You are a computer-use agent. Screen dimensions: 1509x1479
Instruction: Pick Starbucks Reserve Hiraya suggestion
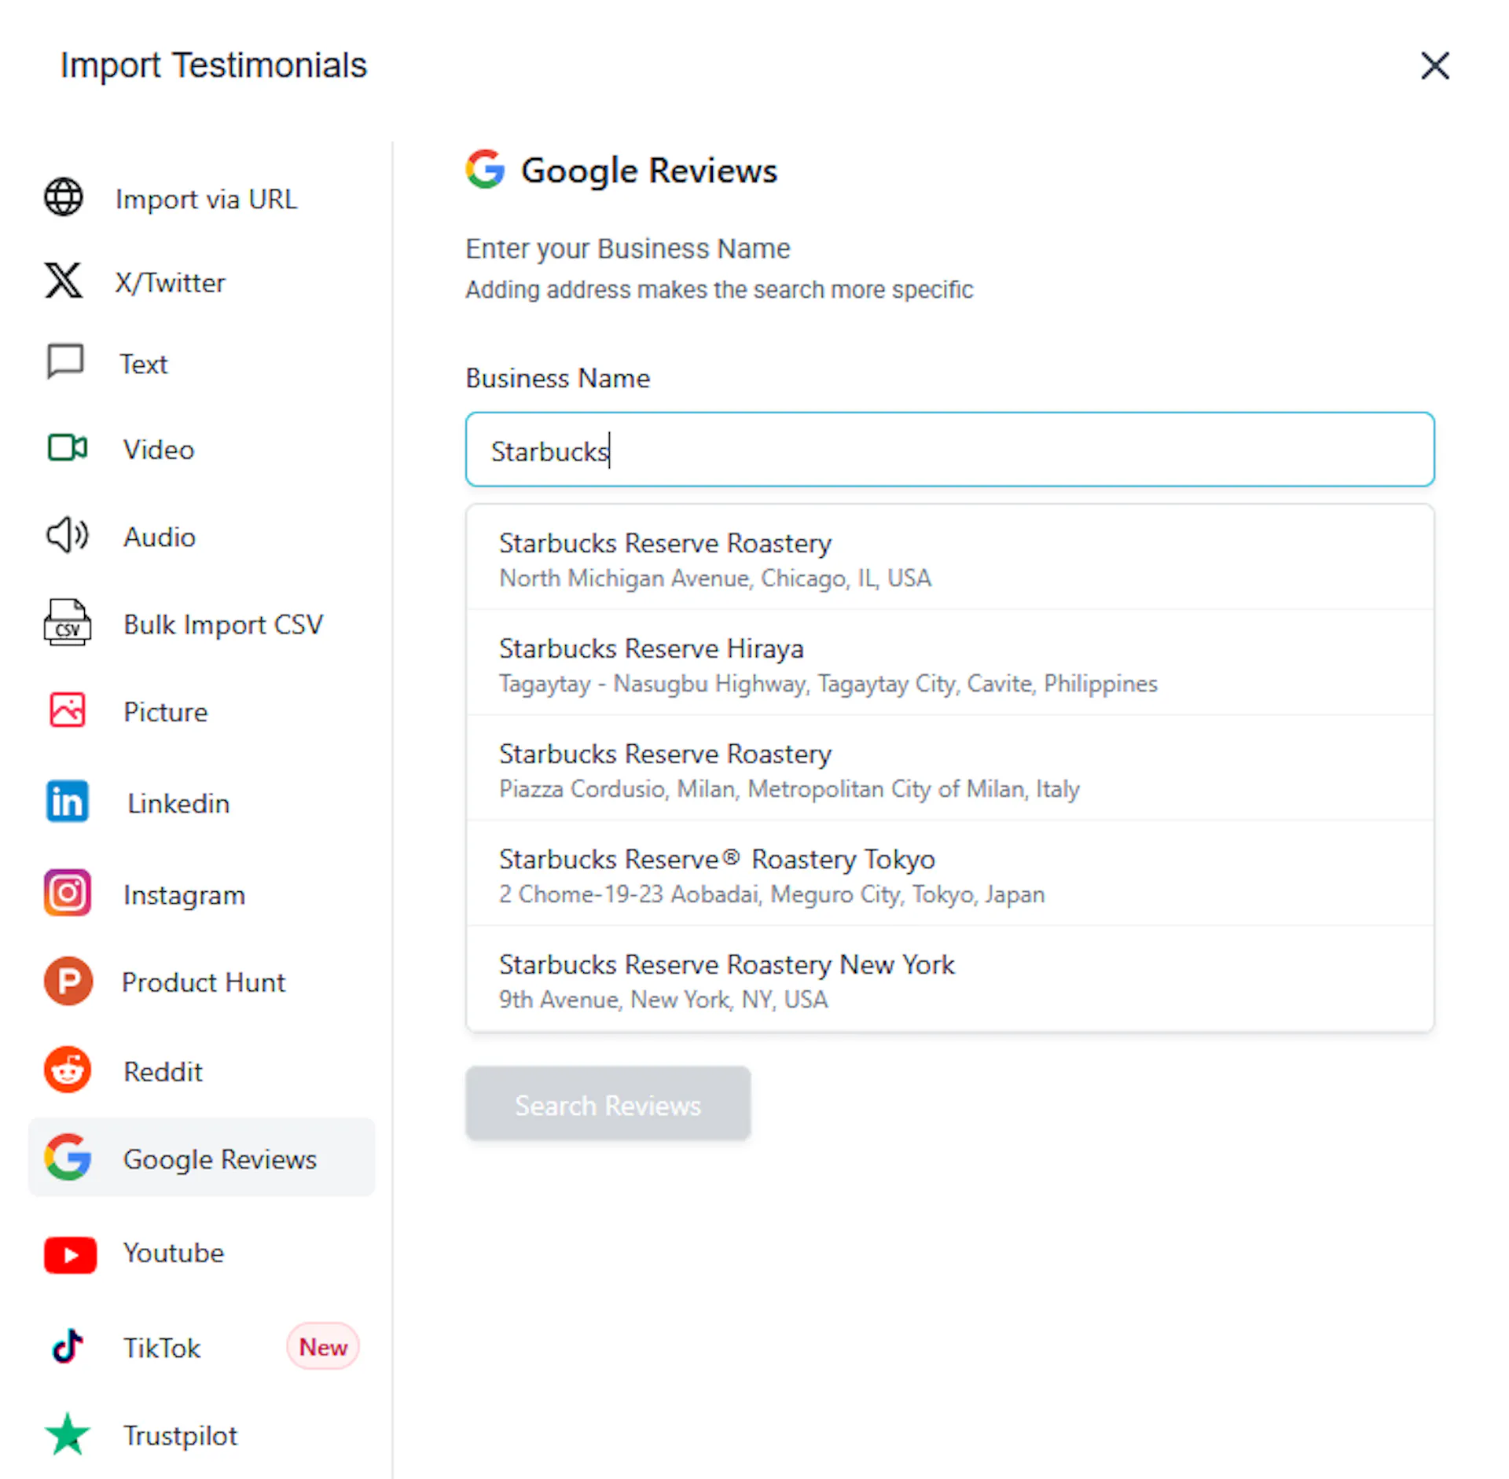tap(949, 663)
